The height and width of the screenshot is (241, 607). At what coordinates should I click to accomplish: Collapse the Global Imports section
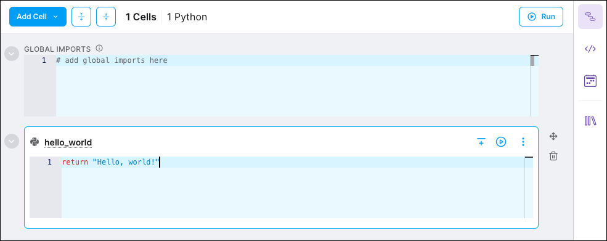point(12,54)
